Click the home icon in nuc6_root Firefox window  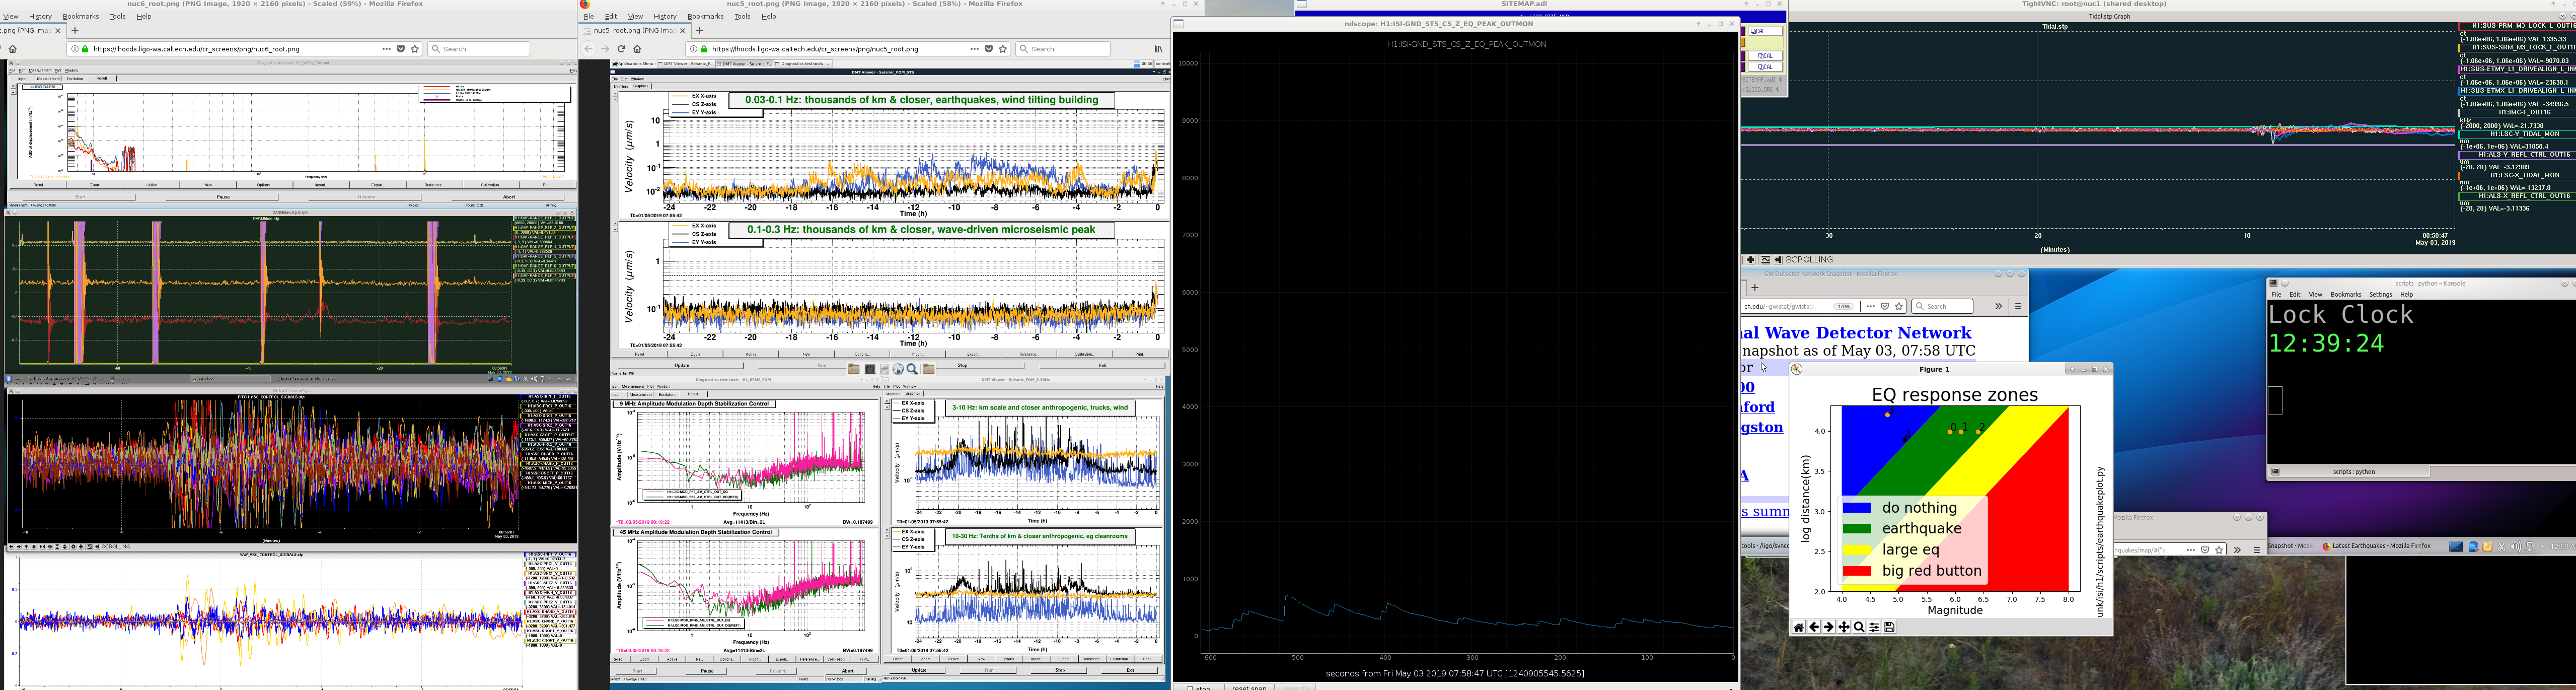(x=12, y=48)
